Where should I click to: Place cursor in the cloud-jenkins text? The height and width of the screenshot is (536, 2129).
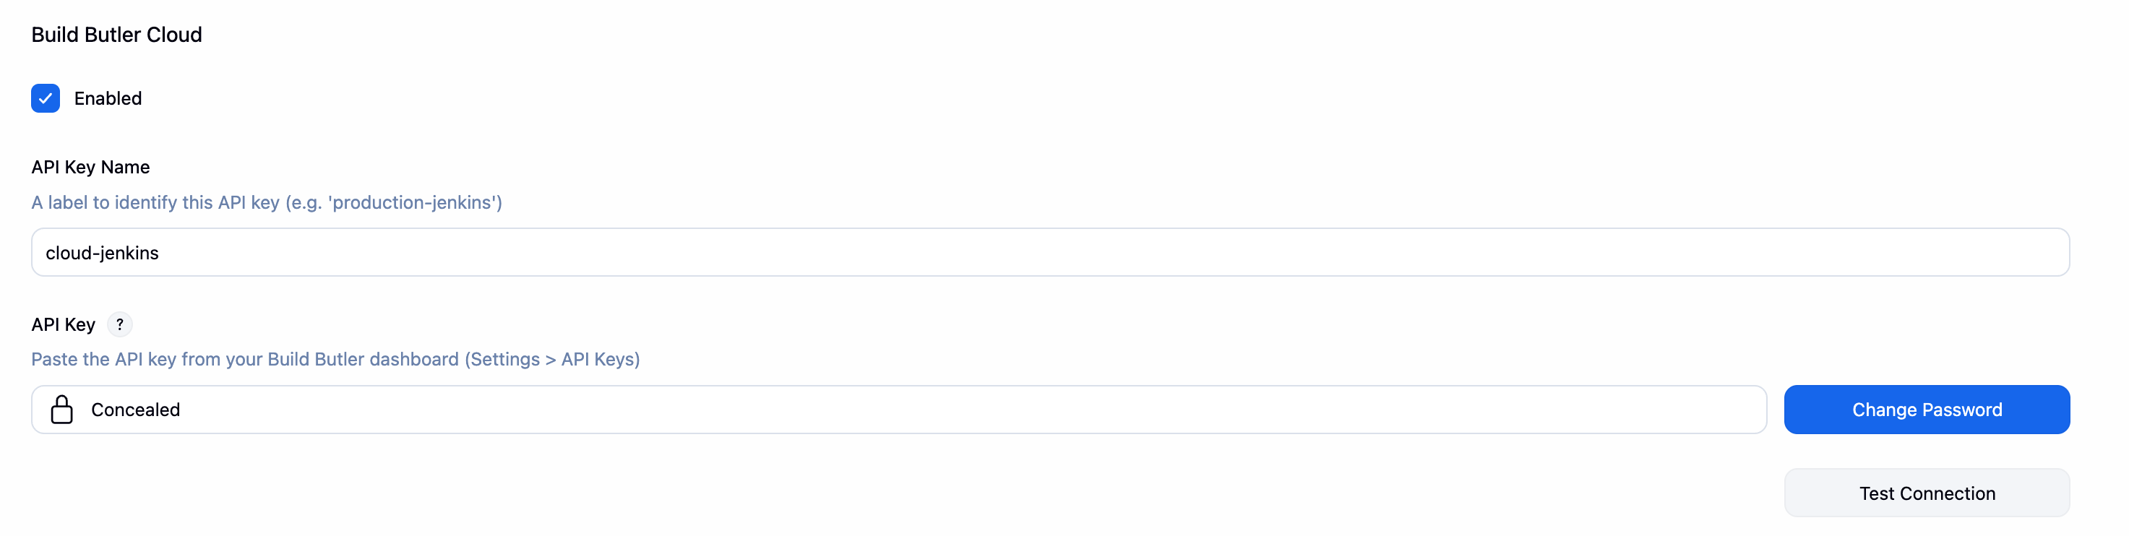102,253
